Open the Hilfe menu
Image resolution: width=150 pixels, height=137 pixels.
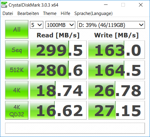click(65, 13)
